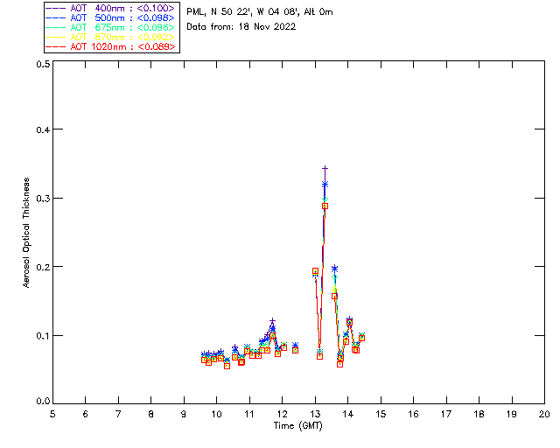Click the AOT 675nm legend entry

click(x=111, y=27)
